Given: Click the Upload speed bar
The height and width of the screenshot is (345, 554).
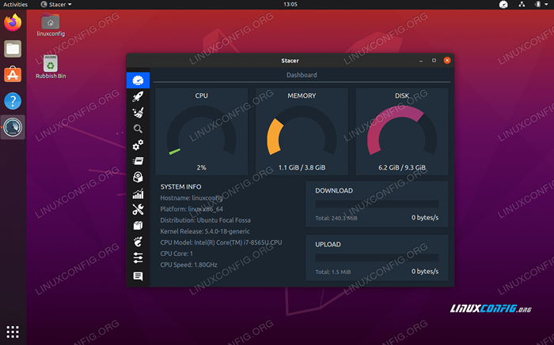Looking at the screenshot, I should pyautogui.click(x=377, y=258).
